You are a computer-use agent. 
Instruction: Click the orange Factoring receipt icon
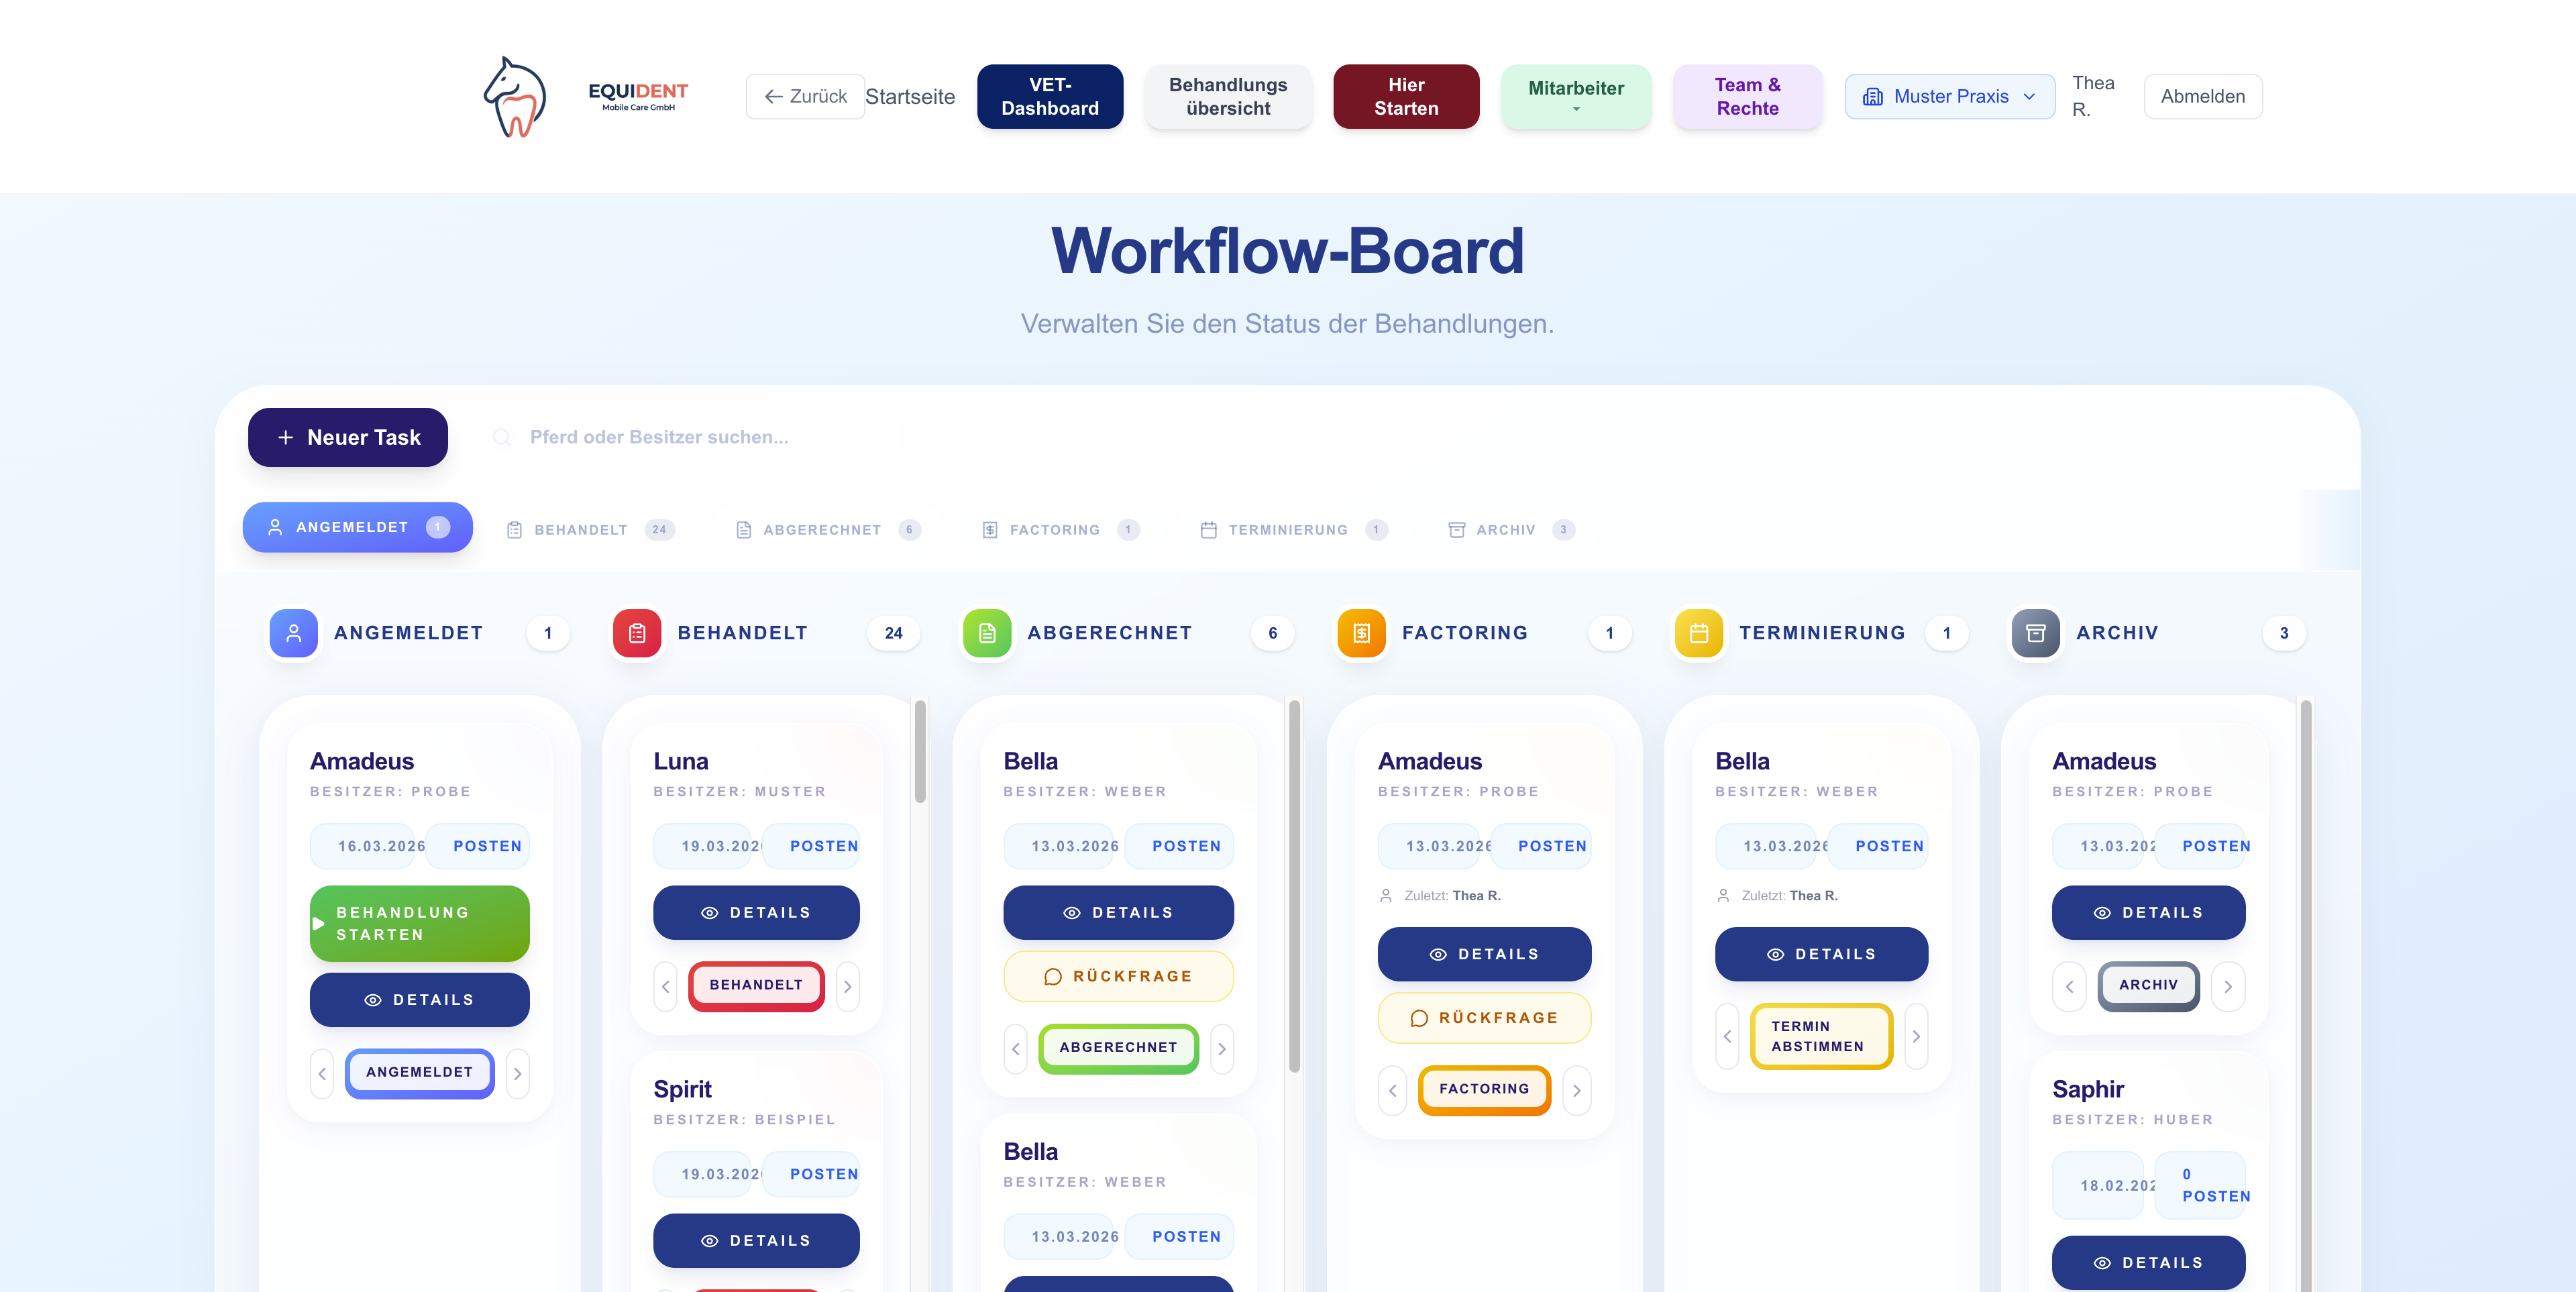[x=1361, y=633]
